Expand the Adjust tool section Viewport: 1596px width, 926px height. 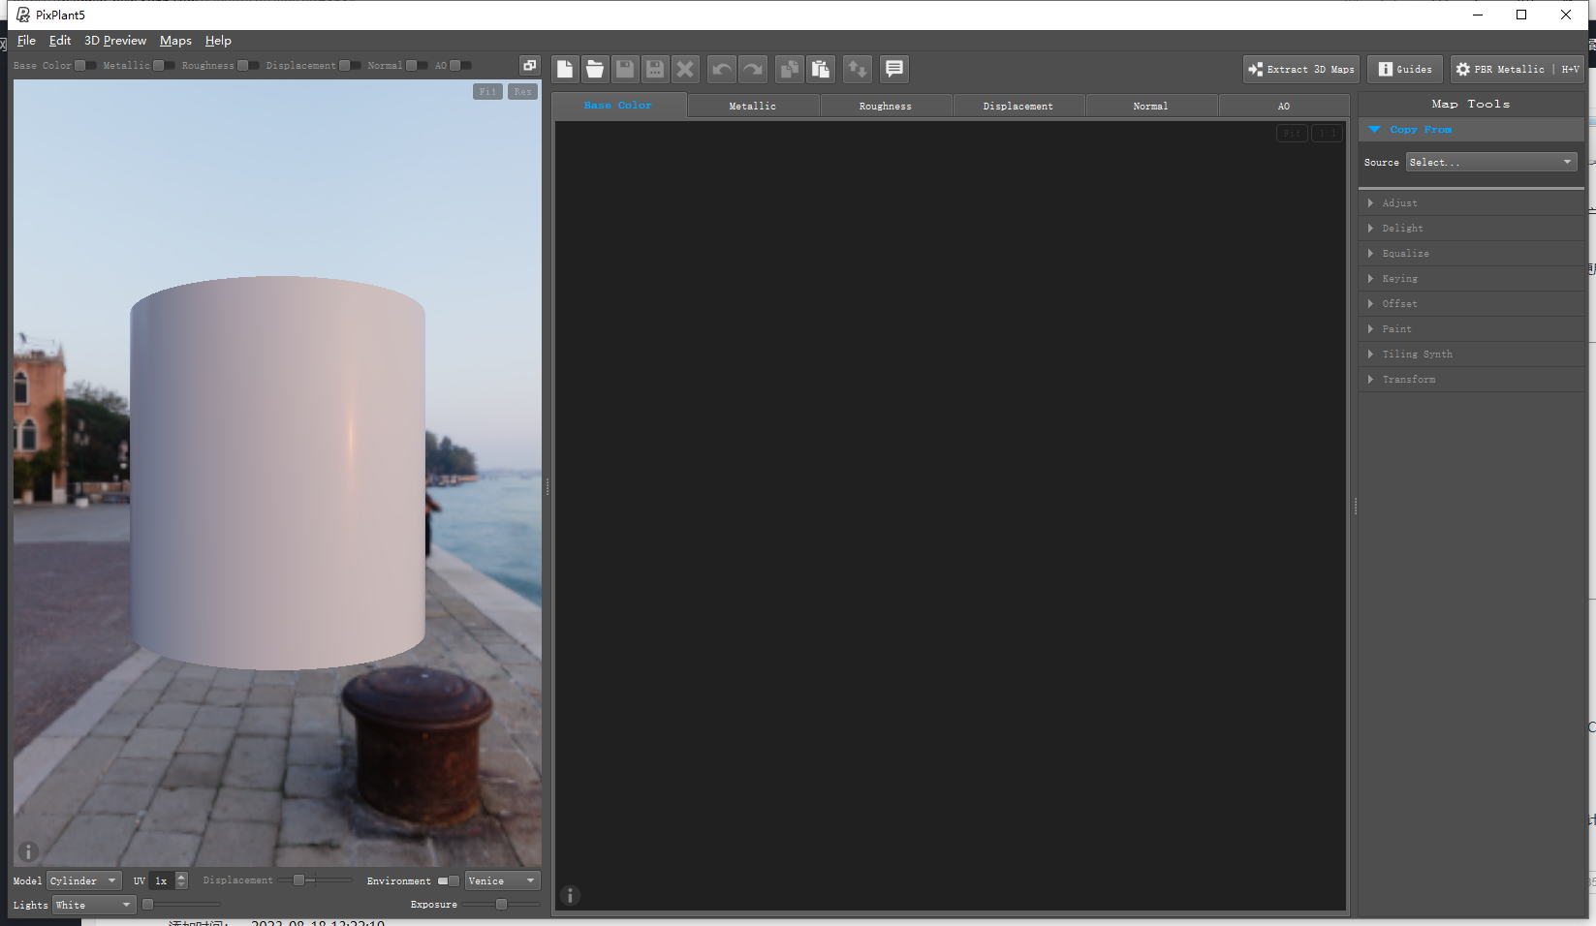1471,202
